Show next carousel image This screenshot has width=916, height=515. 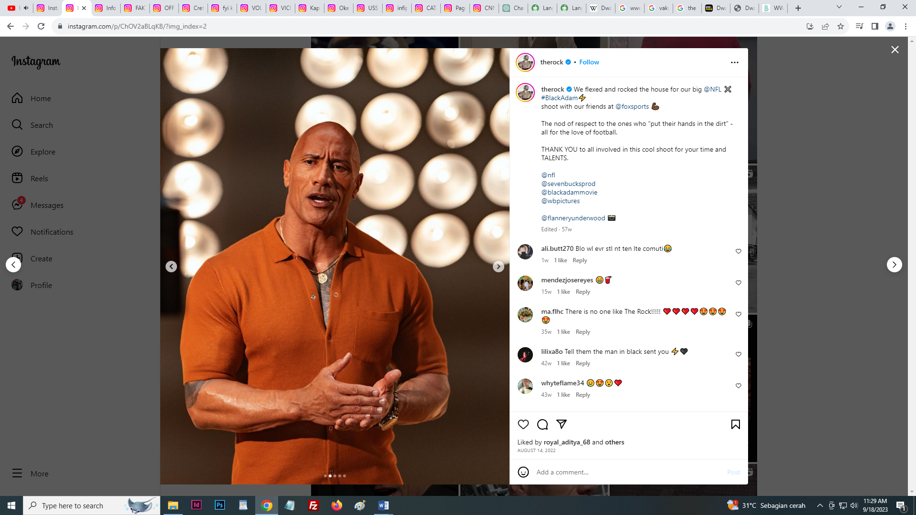499,267
